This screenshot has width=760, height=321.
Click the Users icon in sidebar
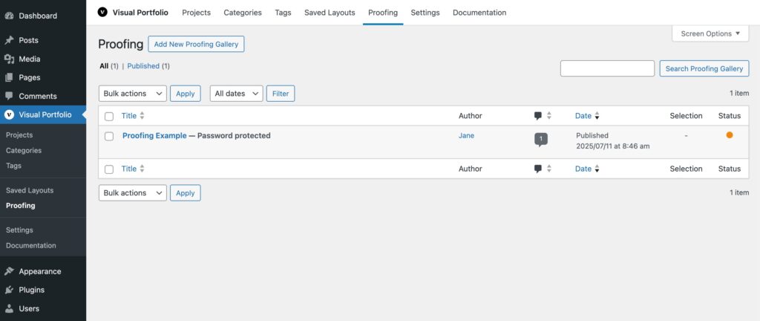click(x=9, y=308)
